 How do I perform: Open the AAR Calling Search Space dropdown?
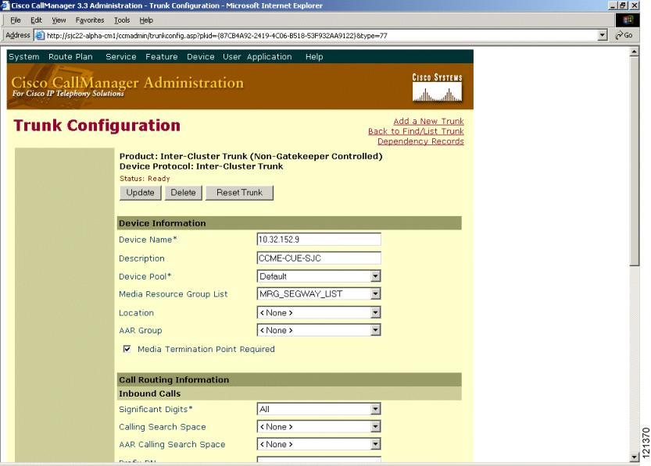375,444
